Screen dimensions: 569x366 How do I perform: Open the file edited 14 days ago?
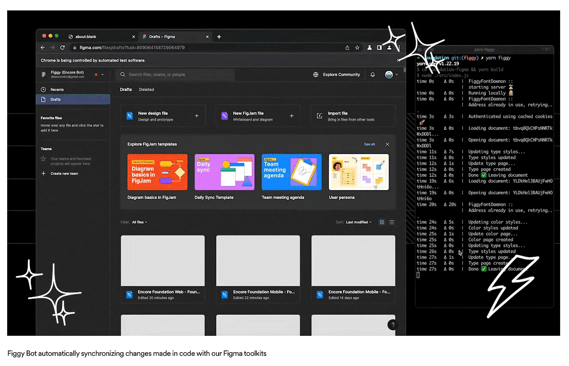(353, 269)
